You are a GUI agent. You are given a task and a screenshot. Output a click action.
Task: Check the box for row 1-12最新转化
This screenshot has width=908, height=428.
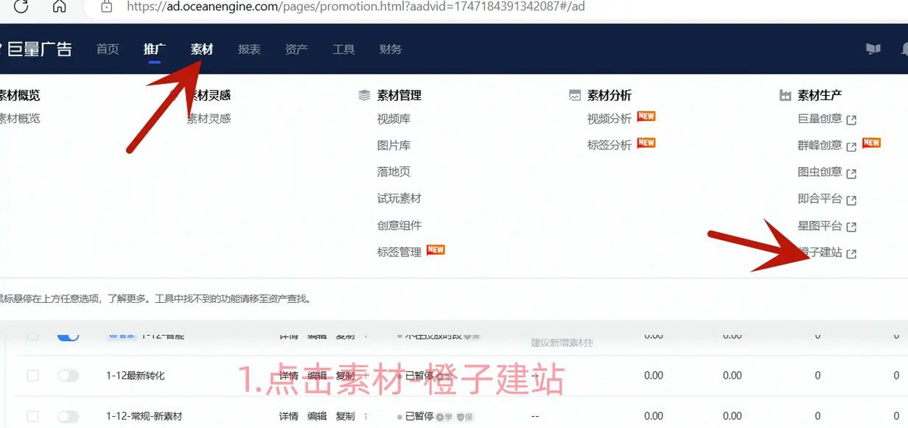[32, 376]
